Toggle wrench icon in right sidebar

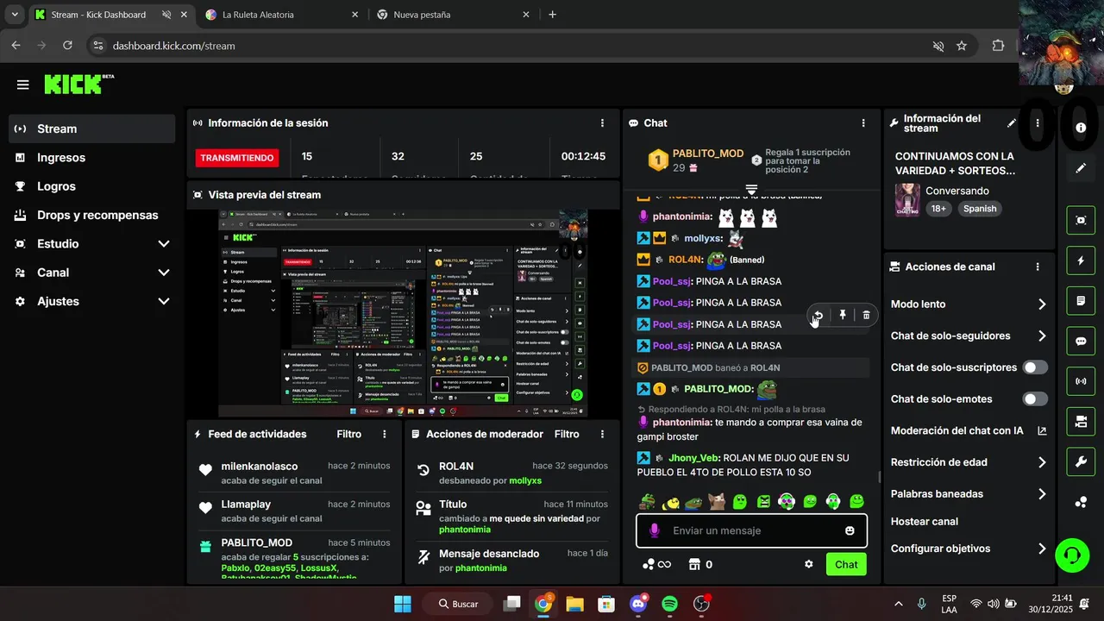(1081, 462)
